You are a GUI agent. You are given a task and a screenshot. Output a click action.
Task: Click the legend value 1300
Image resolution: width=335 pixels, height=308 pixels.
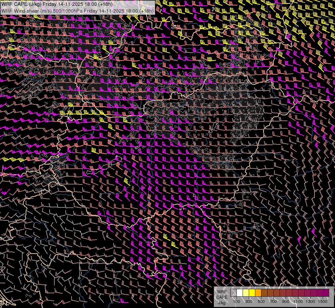tap(310, 301)
